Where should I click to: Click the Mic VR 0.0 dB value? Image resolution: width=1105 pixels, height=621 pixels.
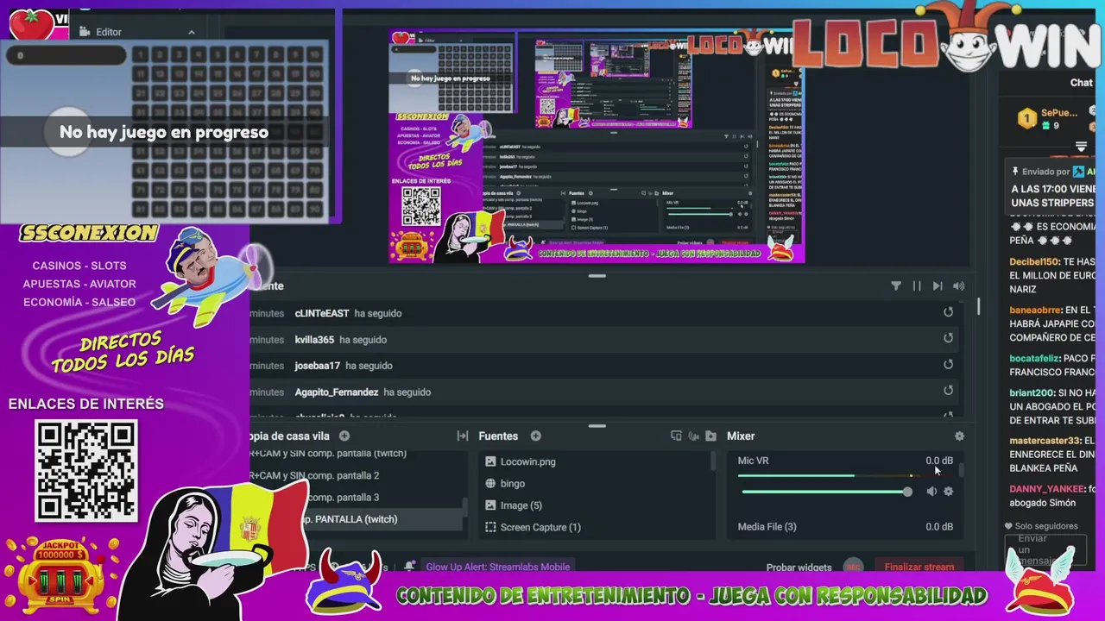(939, 461)
